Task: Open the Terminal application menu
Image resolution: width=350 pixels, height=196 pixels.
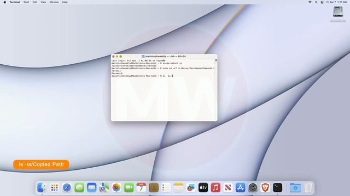Action: [15, 2]
